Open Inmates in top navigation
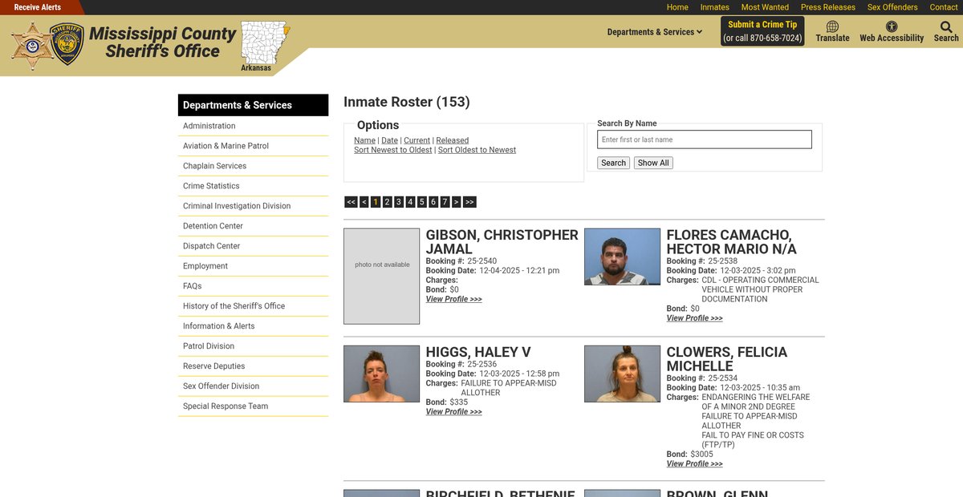963x497 pixels. coord(714,7)
